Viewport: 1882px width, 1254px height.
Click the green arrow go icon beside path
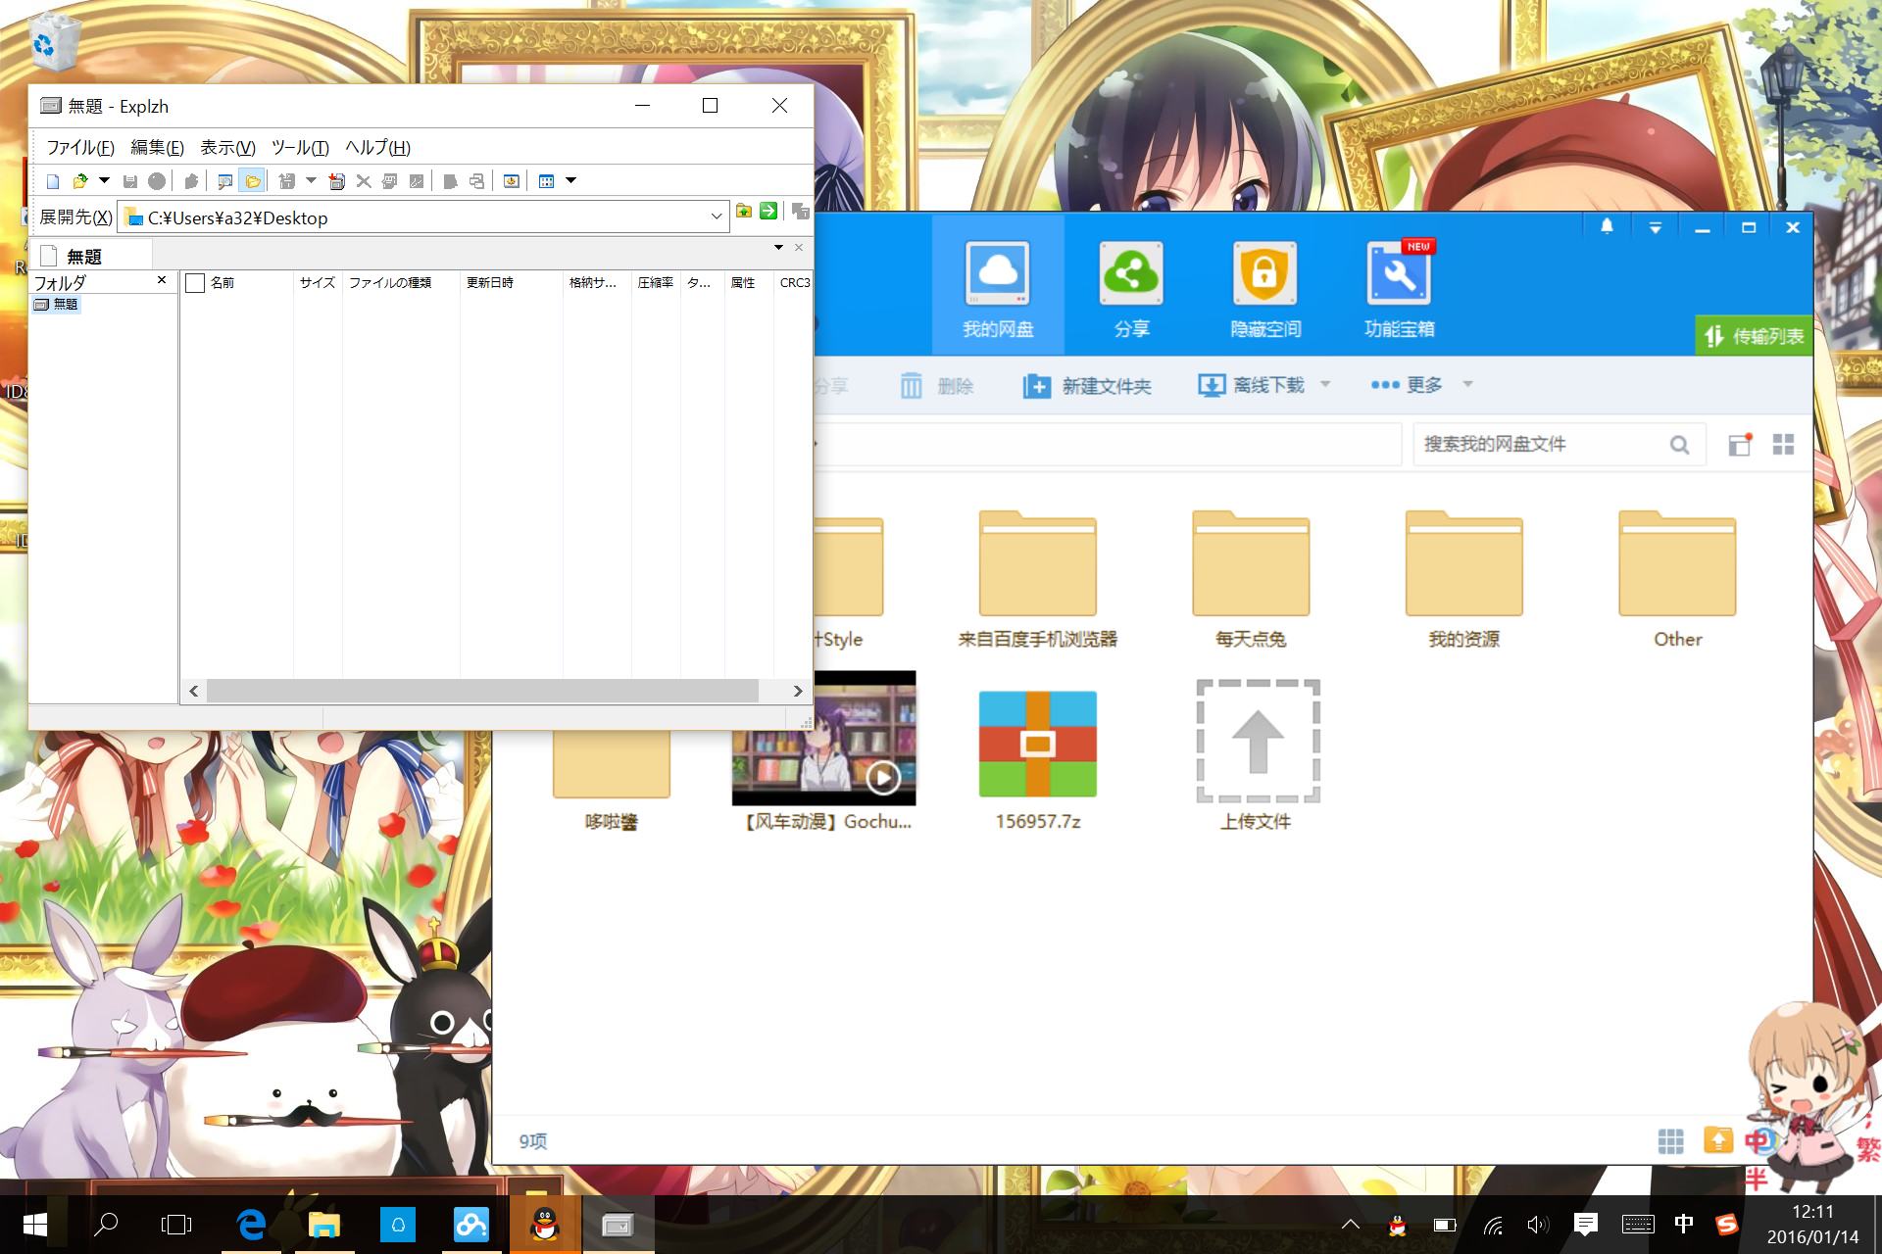click(x=768, y=211)
